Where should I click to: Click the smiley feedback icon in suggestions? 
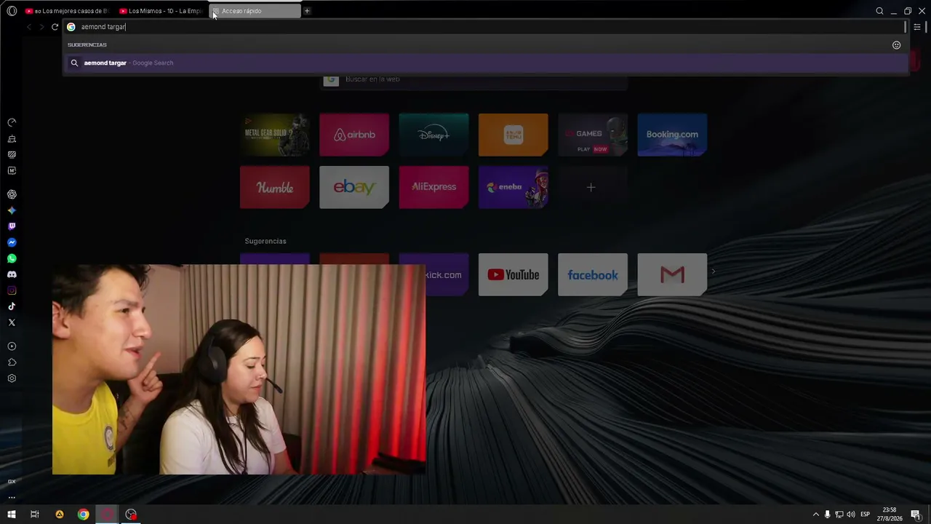[896, 45]
